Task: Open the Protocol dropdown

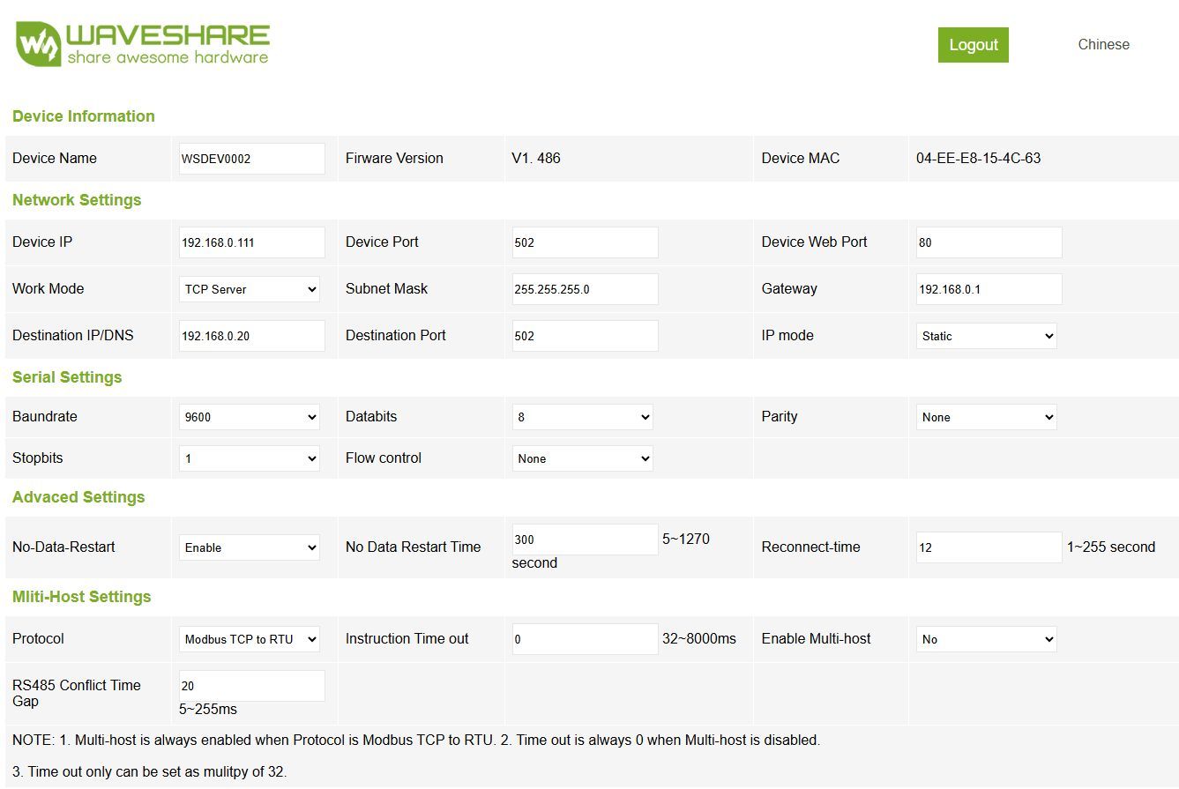Action: [250, 639]
